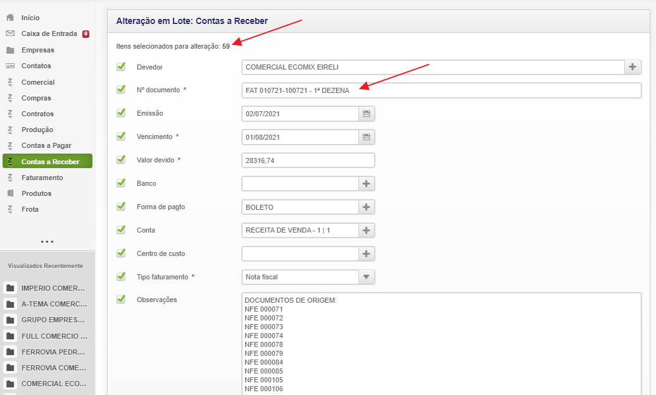This screenshot has width=656, height=395.
Task: Go to Faturamento in sidebar menu
Action: click(42, 178)
